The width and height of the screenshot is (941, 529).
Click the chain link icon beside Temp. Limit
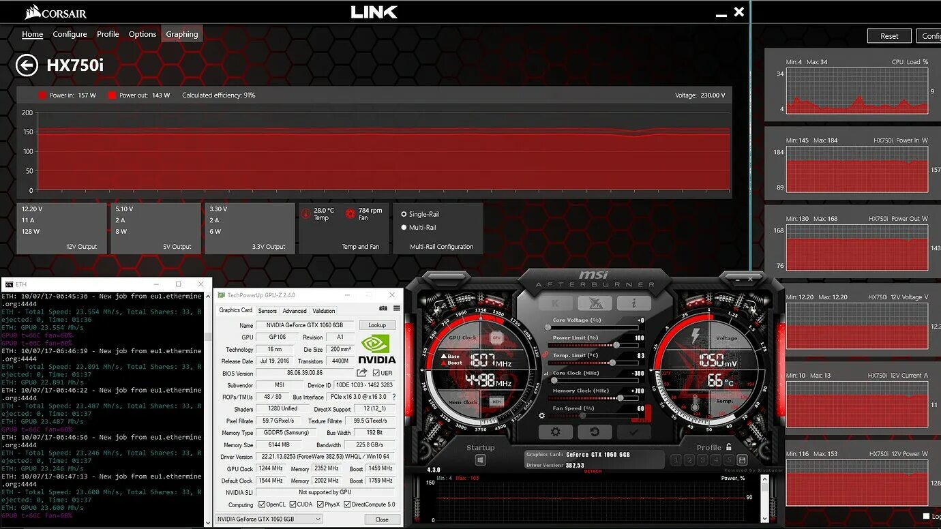click(x=546, y=354)
